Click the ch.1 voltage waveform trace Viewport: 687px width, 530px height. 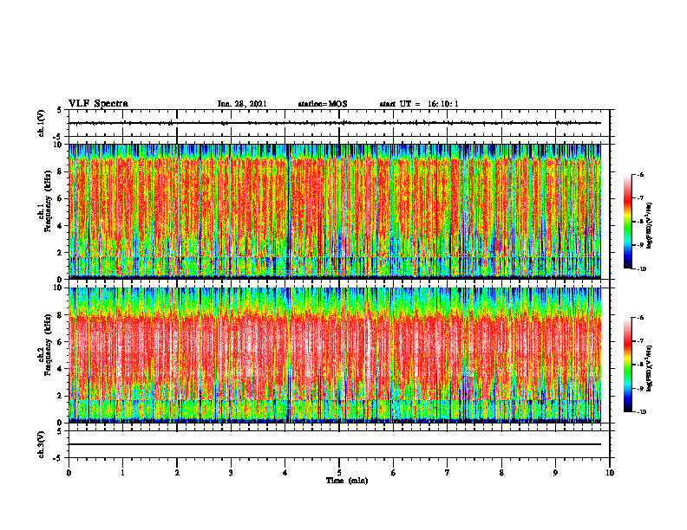pos(335,123)
